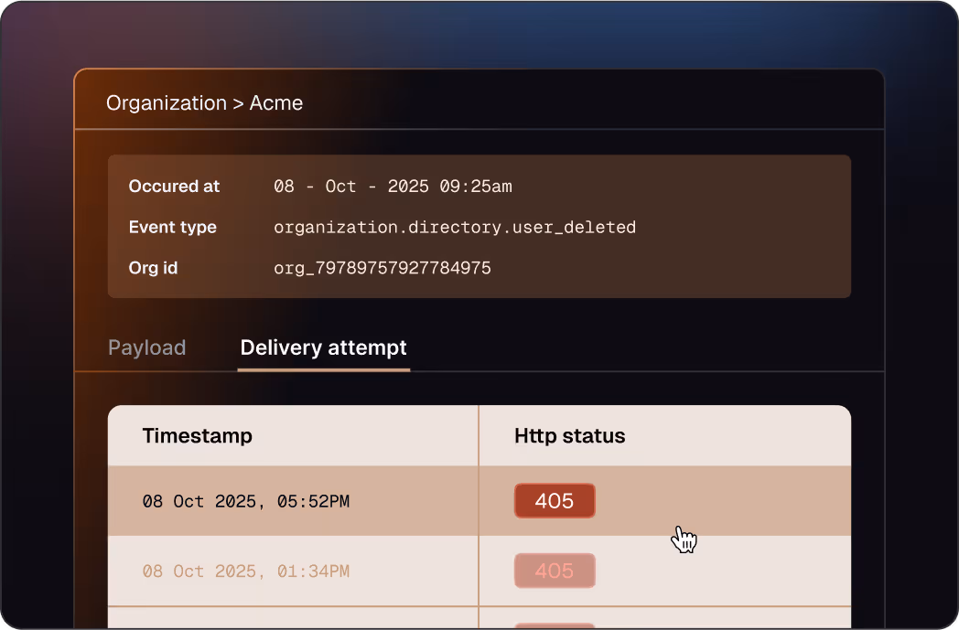This screenshot has width=959, height=630.
Task: Select the 05:52PM delivery attempt timestamp
Action: pos(246,502)
